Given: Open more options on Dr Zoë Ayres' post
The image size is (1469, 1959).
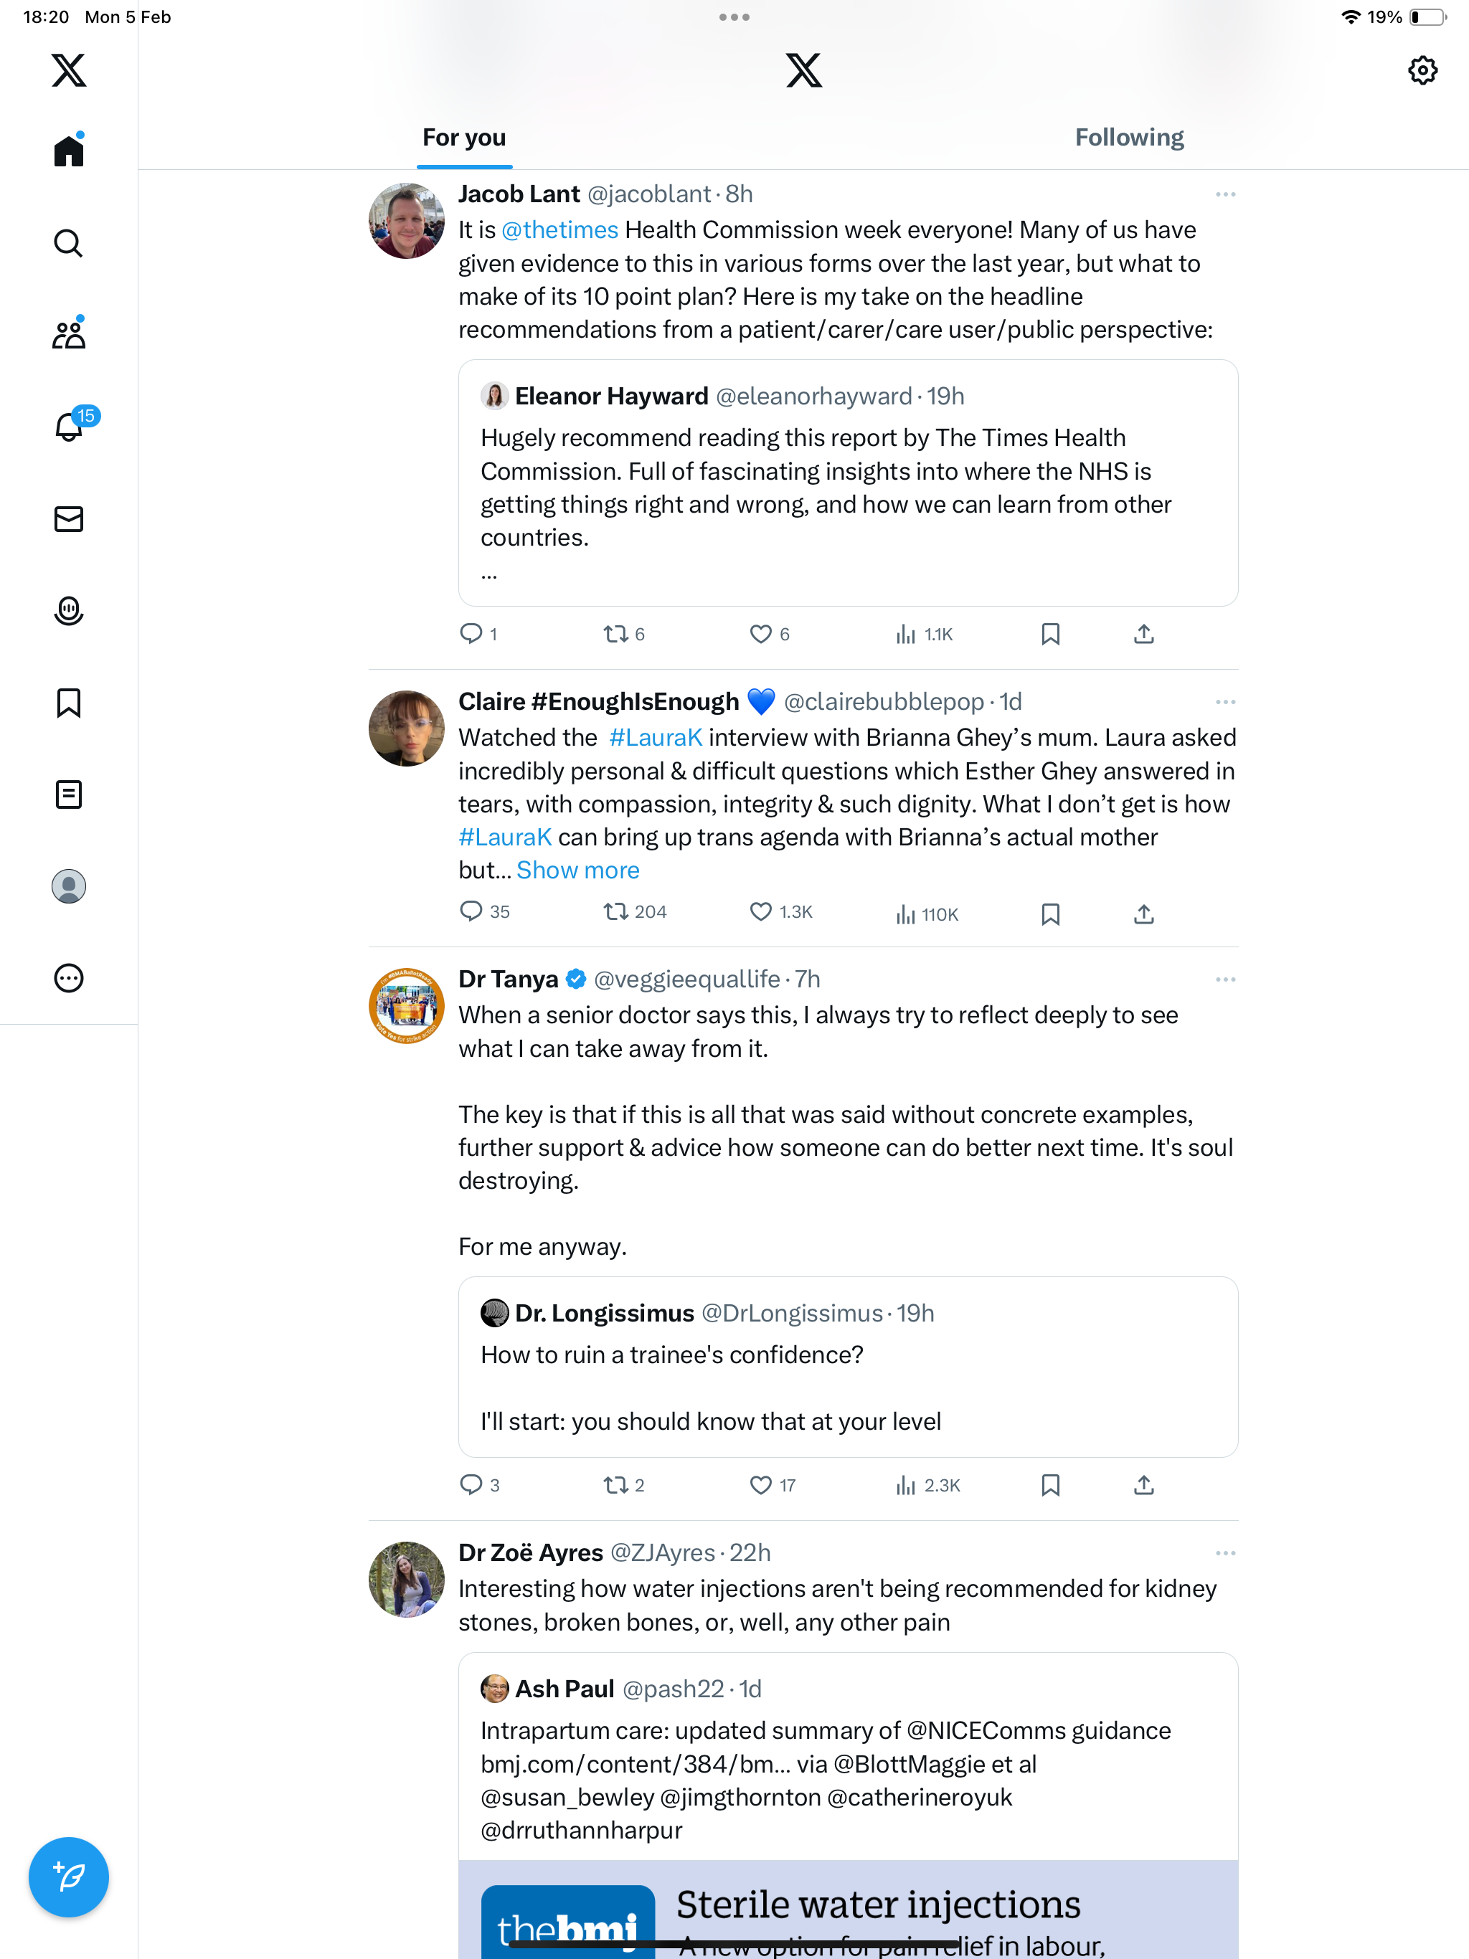Looking at the screenshot, I should [x=1225, y=1553].
